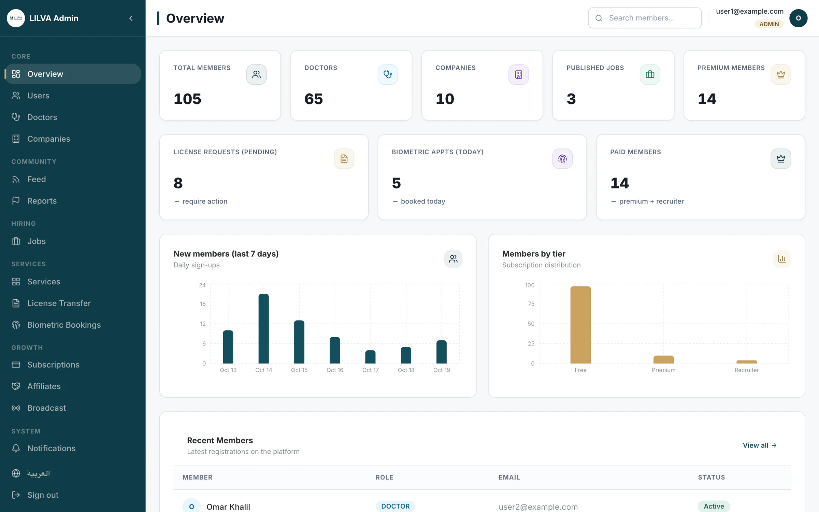Open Notifications in sidebar
819x512 pixels.
click(x=73, y=448)
